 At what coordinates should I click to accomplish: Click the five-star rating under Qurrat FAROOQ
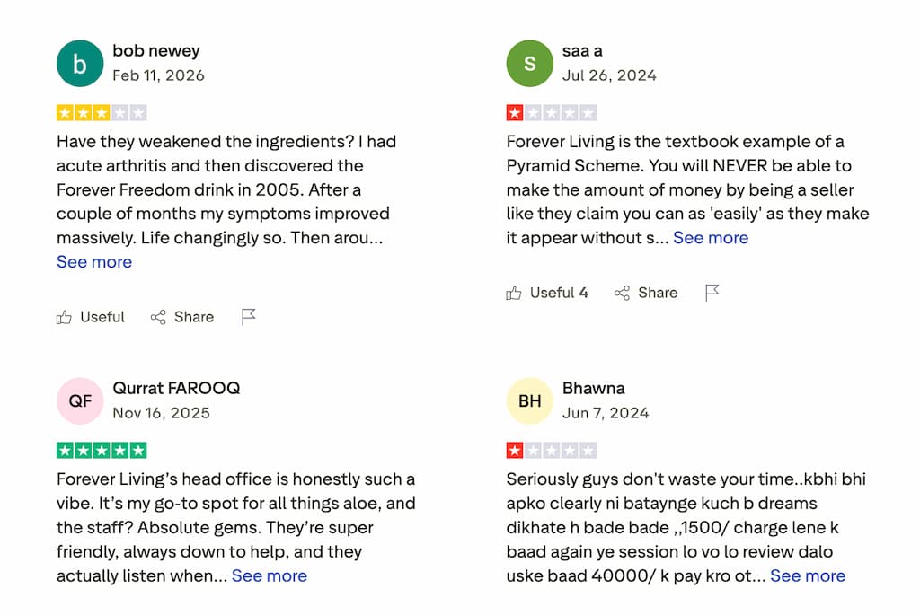102,449
